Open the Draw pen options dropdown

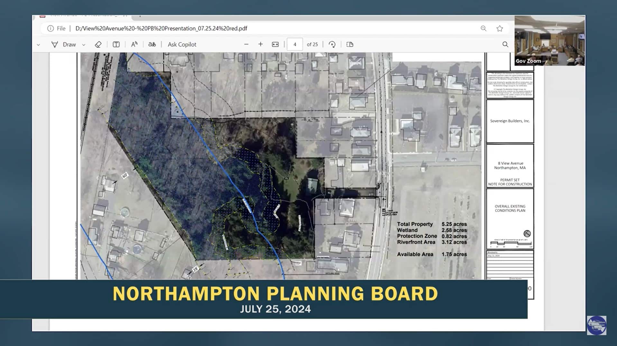tap(83, 44)
